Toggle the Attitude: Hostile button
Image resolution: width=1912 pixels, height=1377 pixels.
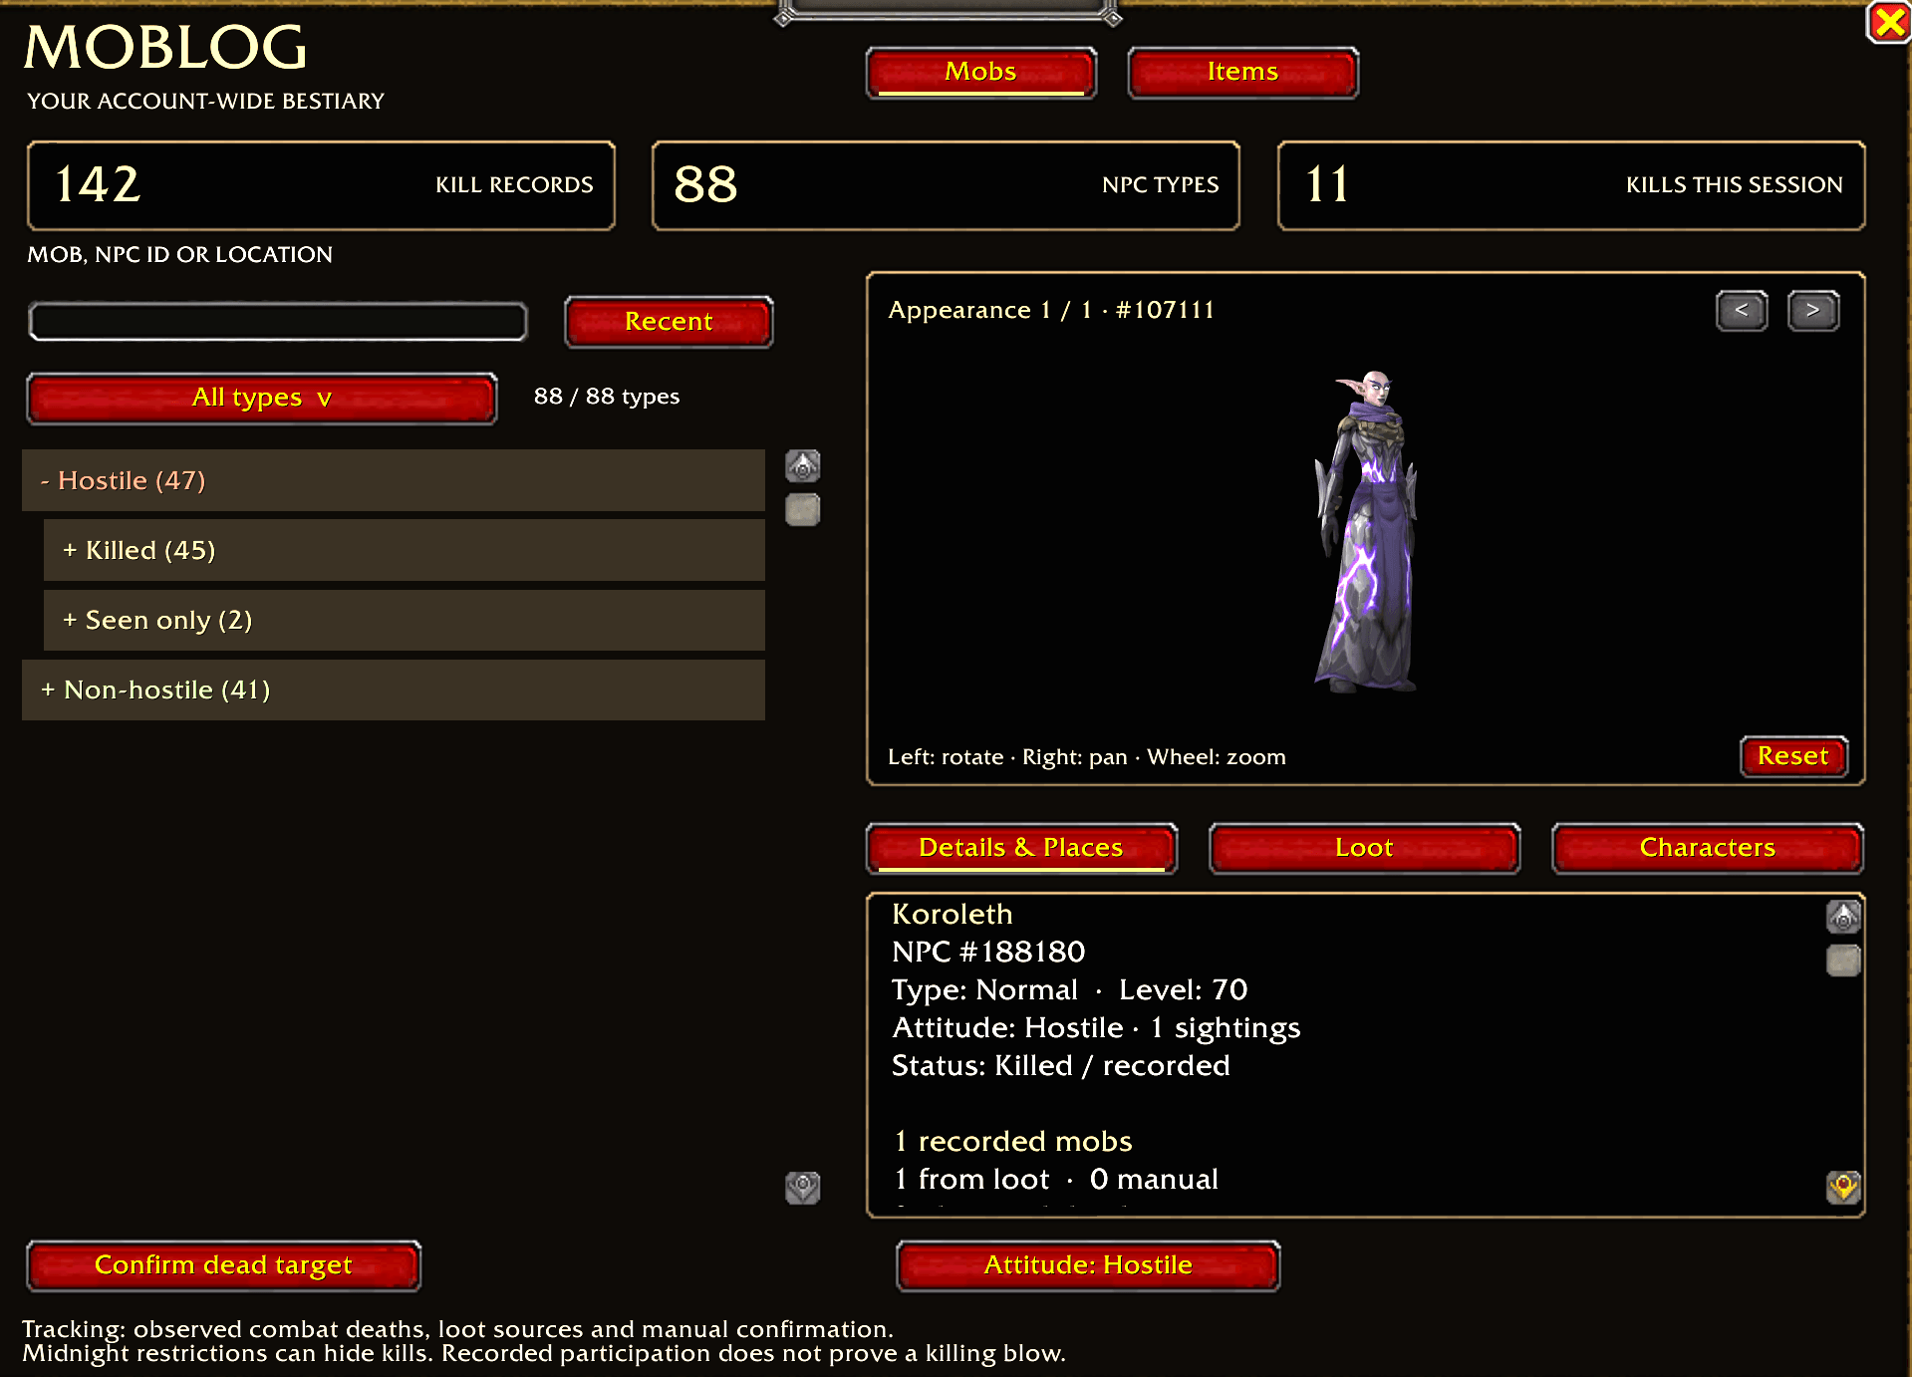click(x=1088, y=1265)
